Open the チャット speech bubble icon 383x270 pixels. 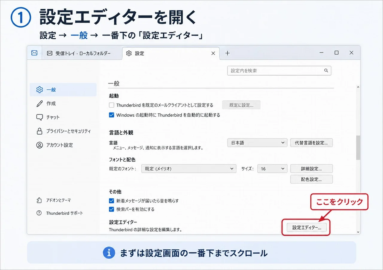39,117
